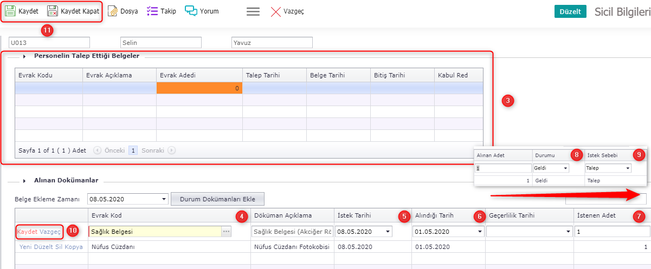The image size is (651, 269).
Task: Open the Yorum comments icon
Action: point(191,11)
